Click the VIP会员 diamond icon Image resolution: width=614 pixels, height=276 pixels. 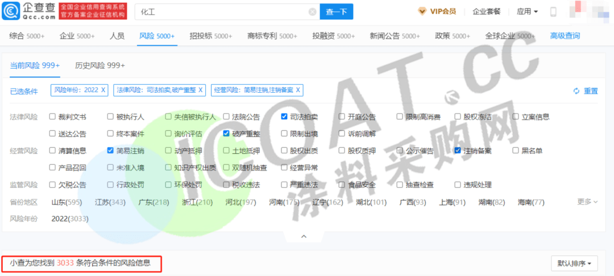pyautogui.click(x=422, y=11)
